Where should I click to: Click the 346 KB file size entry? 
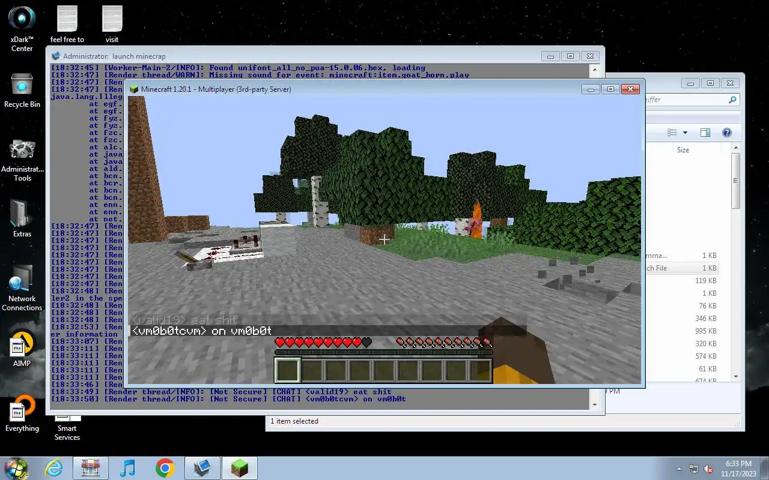pyautogui.click(x=705, y=319)
